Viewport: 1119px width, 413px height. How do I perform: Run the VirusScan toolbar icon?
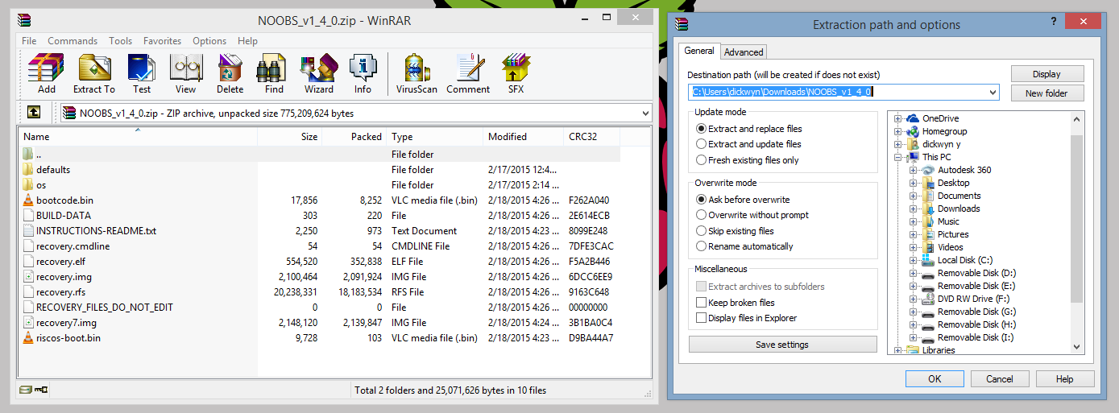[417, 68]
